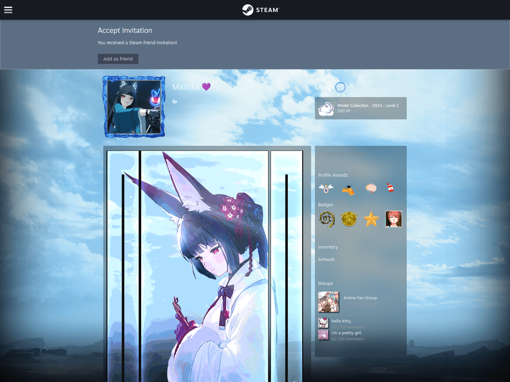Image resolution: width=510 pixels, height=382 pixels.
Task: Click the purple heart next to Mashka
Action: point(206,87)
